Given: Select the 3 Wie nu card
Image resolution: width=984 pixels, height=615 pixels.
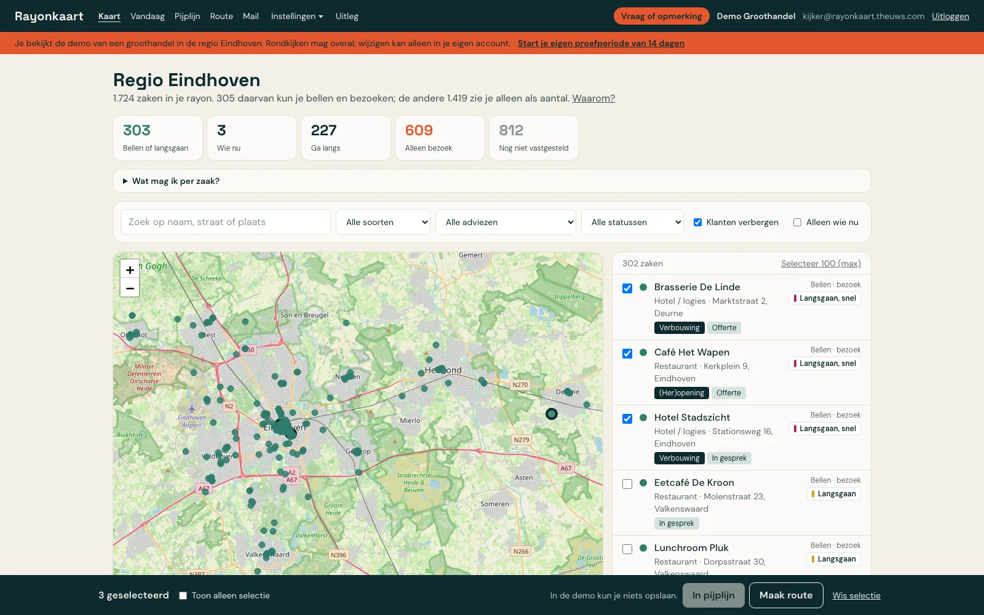Looking at the screenshot, I should tap(252, 138).
